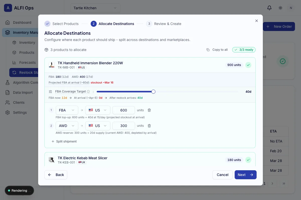Toggle ready checkmark on Immersion Blender card
Screen dimensions: 301x200
[248, 65]
